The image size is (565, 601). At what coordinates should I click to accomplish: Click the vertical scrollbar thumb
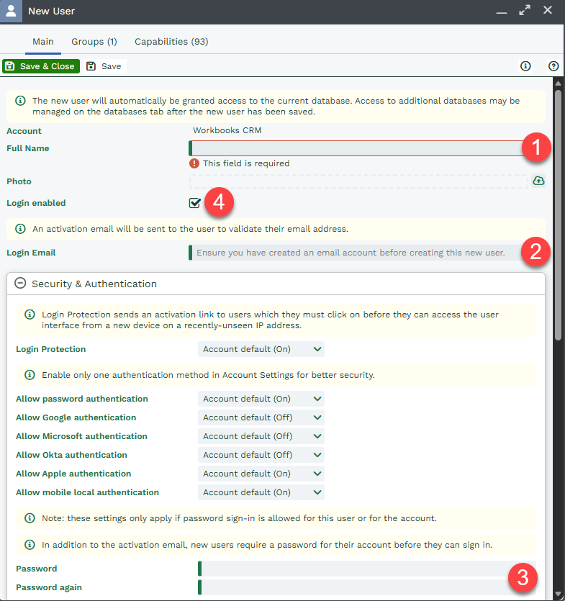tap(558, 216)
